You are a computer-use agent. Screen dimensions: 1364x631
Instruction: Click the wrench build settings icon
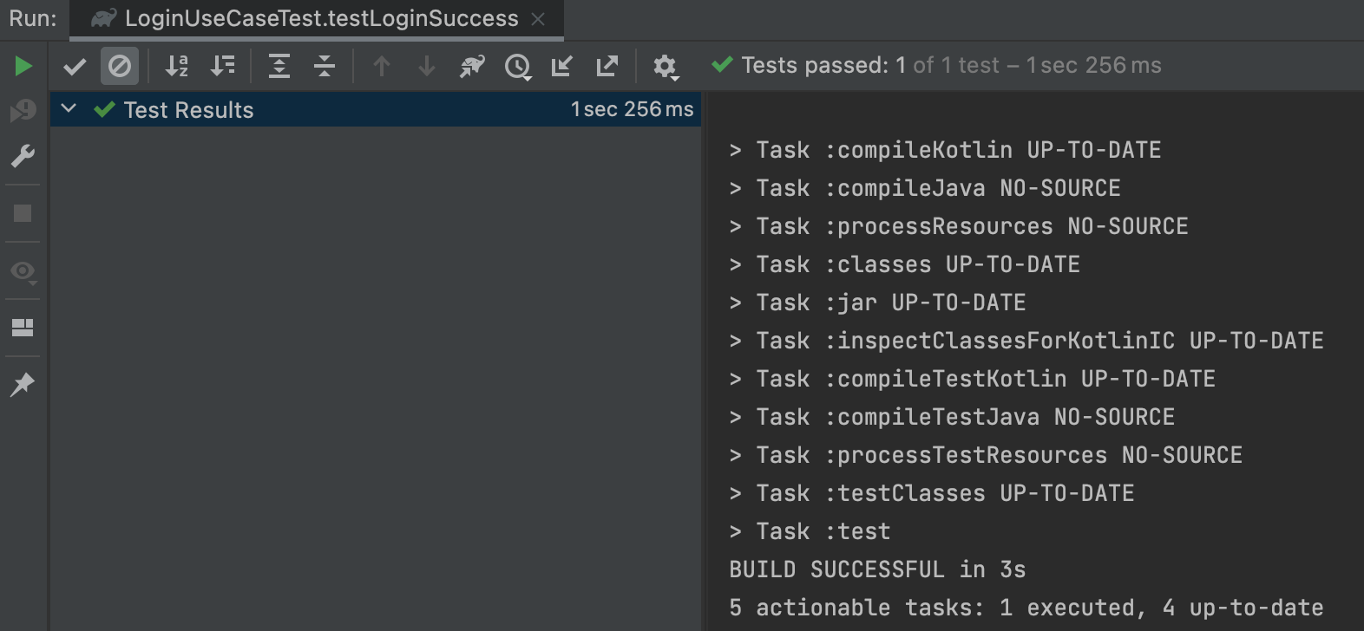(23, 156)
